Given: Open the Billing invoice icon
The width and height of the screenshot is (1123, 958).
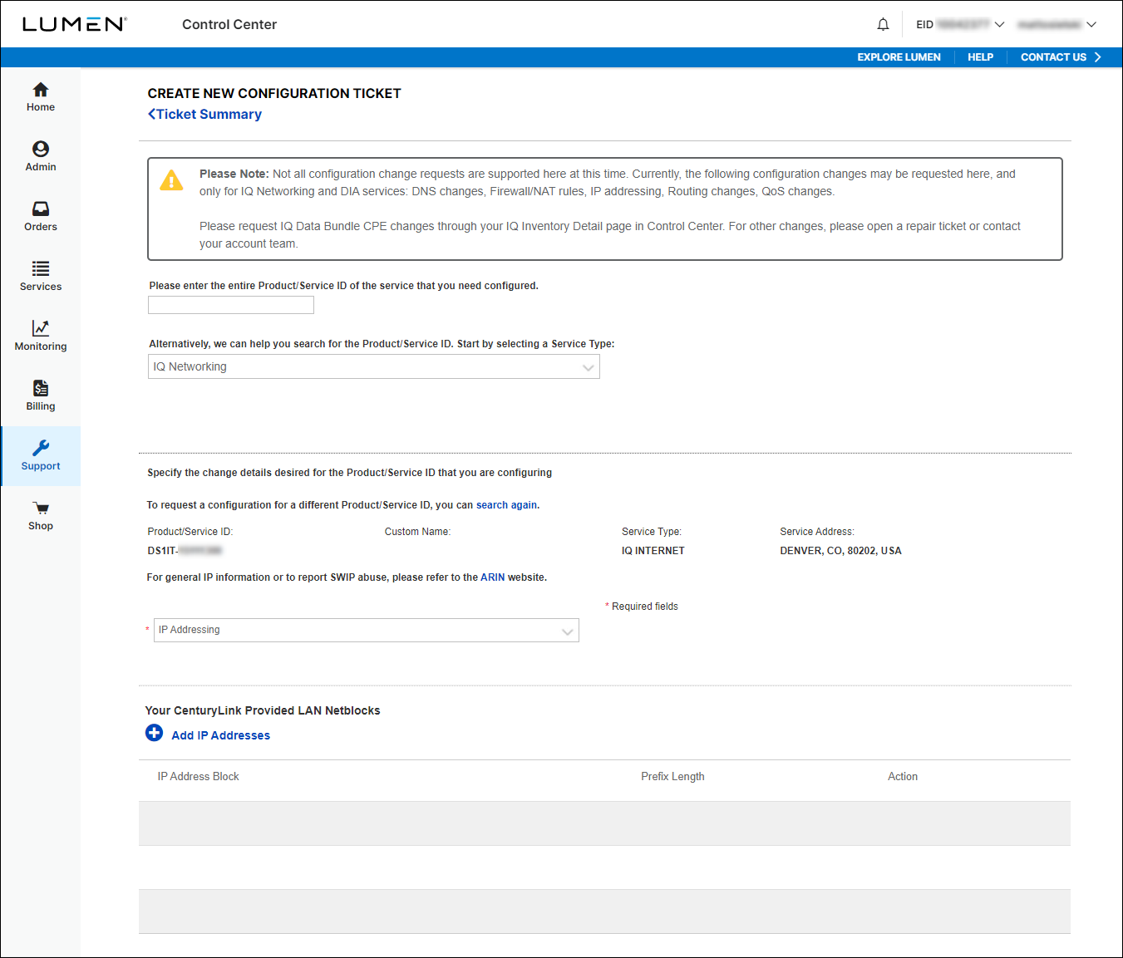Looking at the screenshot, I should point(40,388).
